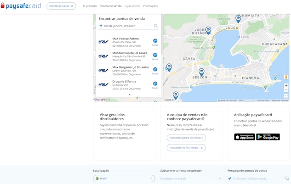This screenshot has height=184, width=291.
Task: Click the map pin at Jardim Botânico
Action: 208,30
